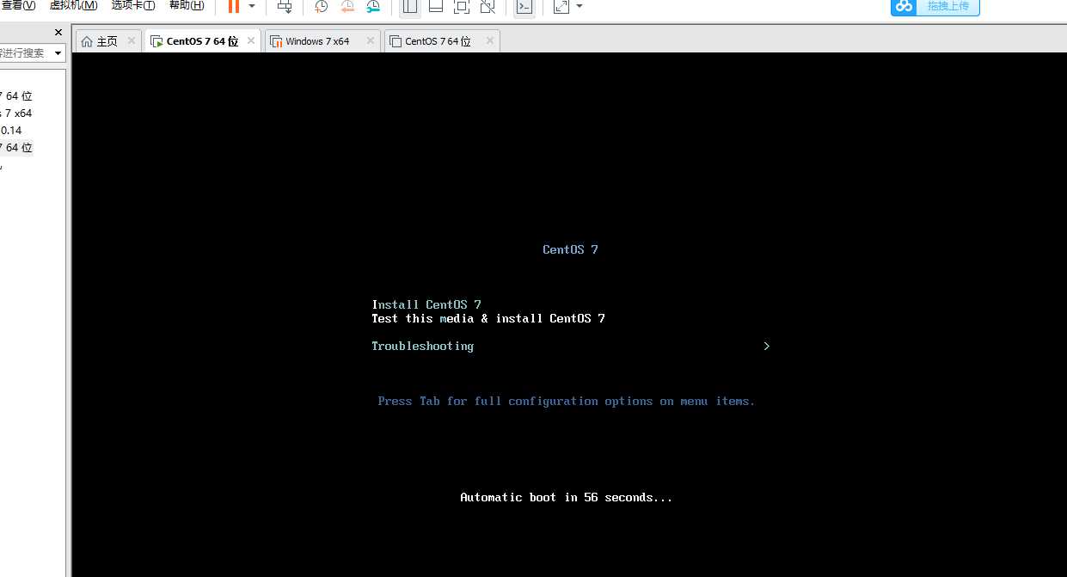Toggle the thumbnail bar view

[436, 7]
